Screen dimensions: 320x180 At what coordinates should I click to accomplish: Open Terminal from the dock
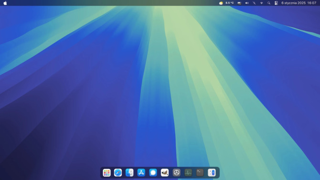[200, 173]
